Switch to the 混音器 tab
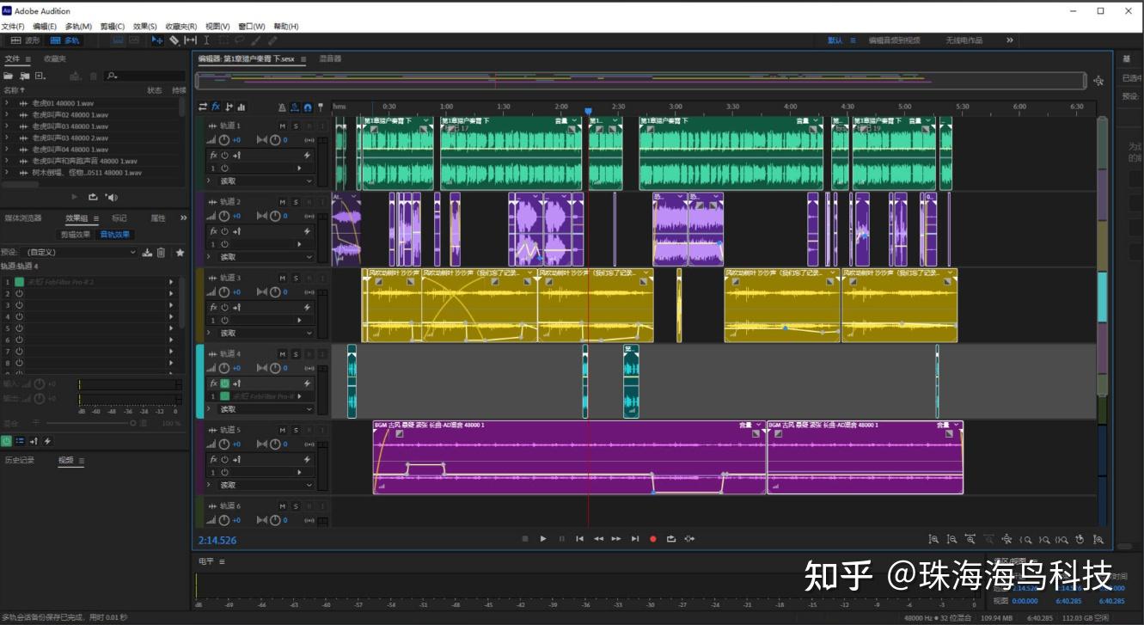1144x625 pixels. pos(329,58)
